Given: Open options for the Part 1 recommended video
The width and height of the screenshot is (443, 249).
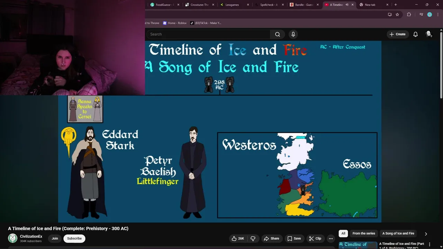Looking at the screenshot, I should [x=430, y=245].
